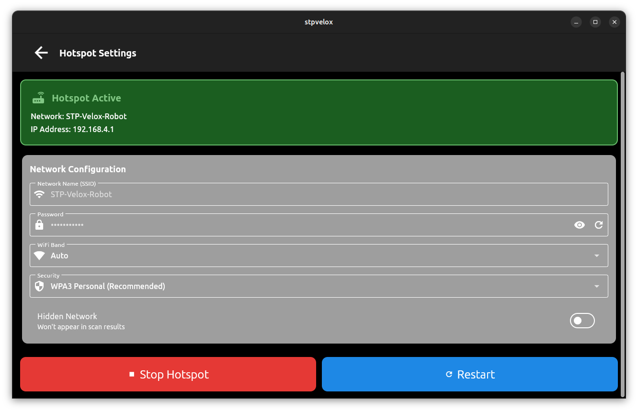This screenshot has width=638, height=412.
Task: Click the shield icon in the Security field
Action: tap(39, 286)
